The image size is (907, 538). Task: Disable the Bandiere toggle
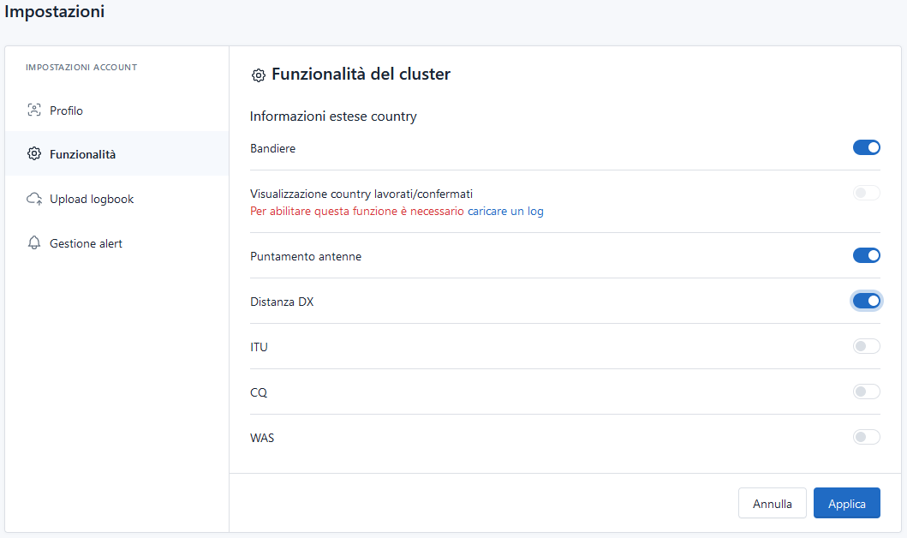click(866, 146)
